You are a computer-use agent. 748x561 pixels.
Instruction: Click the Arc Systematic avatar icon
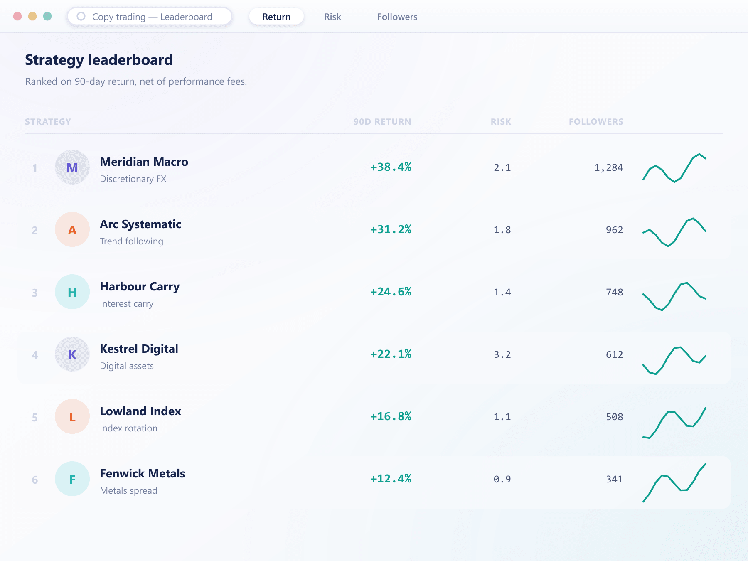72,229
